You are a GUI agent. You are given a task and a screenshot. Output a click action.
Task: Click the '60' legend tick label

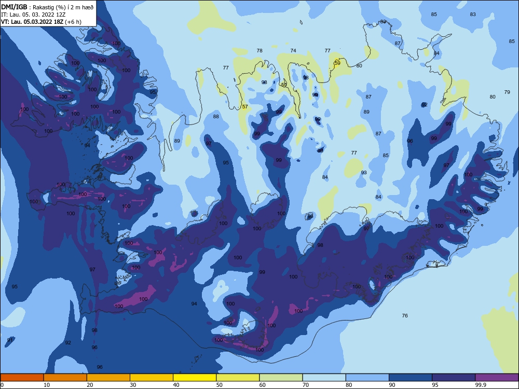click(x=263, y=385)
